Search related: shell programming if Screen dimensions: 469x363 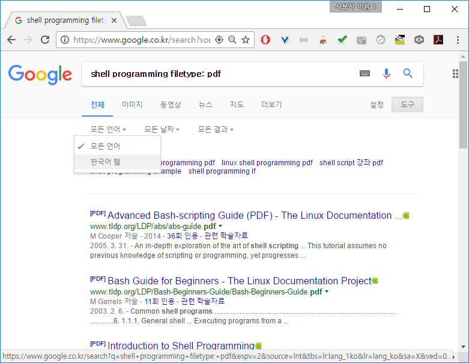pyautogui.click(x=222, y=171)
